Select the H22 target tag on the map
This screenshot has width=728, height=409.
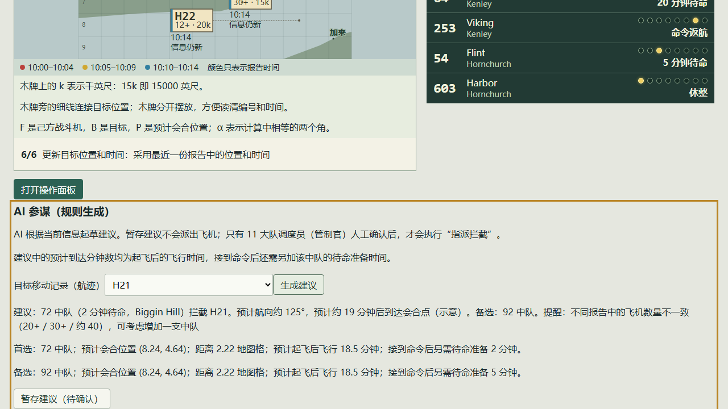(192, 20)
